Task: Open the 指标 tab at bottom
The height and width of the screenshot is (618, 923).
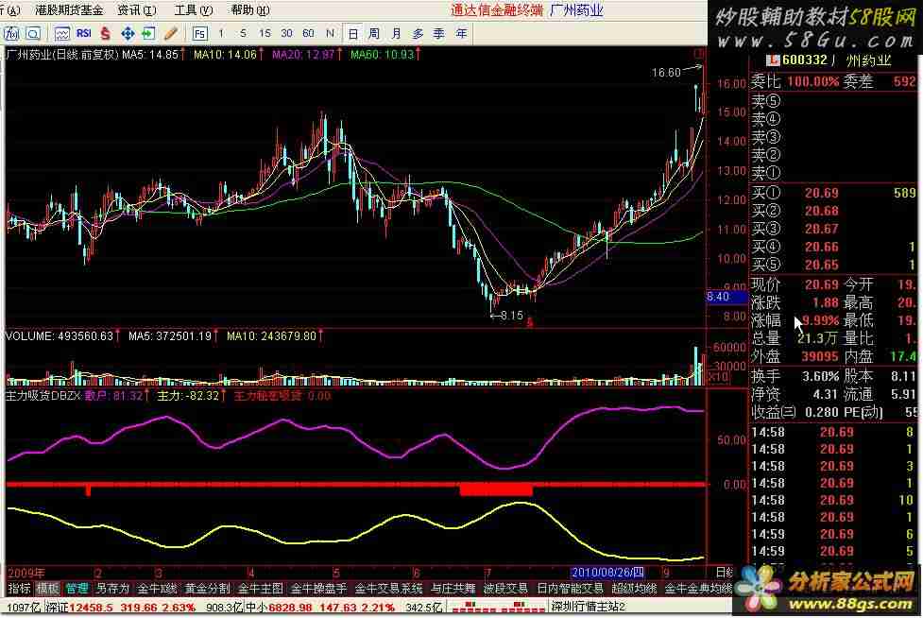Action: click(x=20, y=588)
